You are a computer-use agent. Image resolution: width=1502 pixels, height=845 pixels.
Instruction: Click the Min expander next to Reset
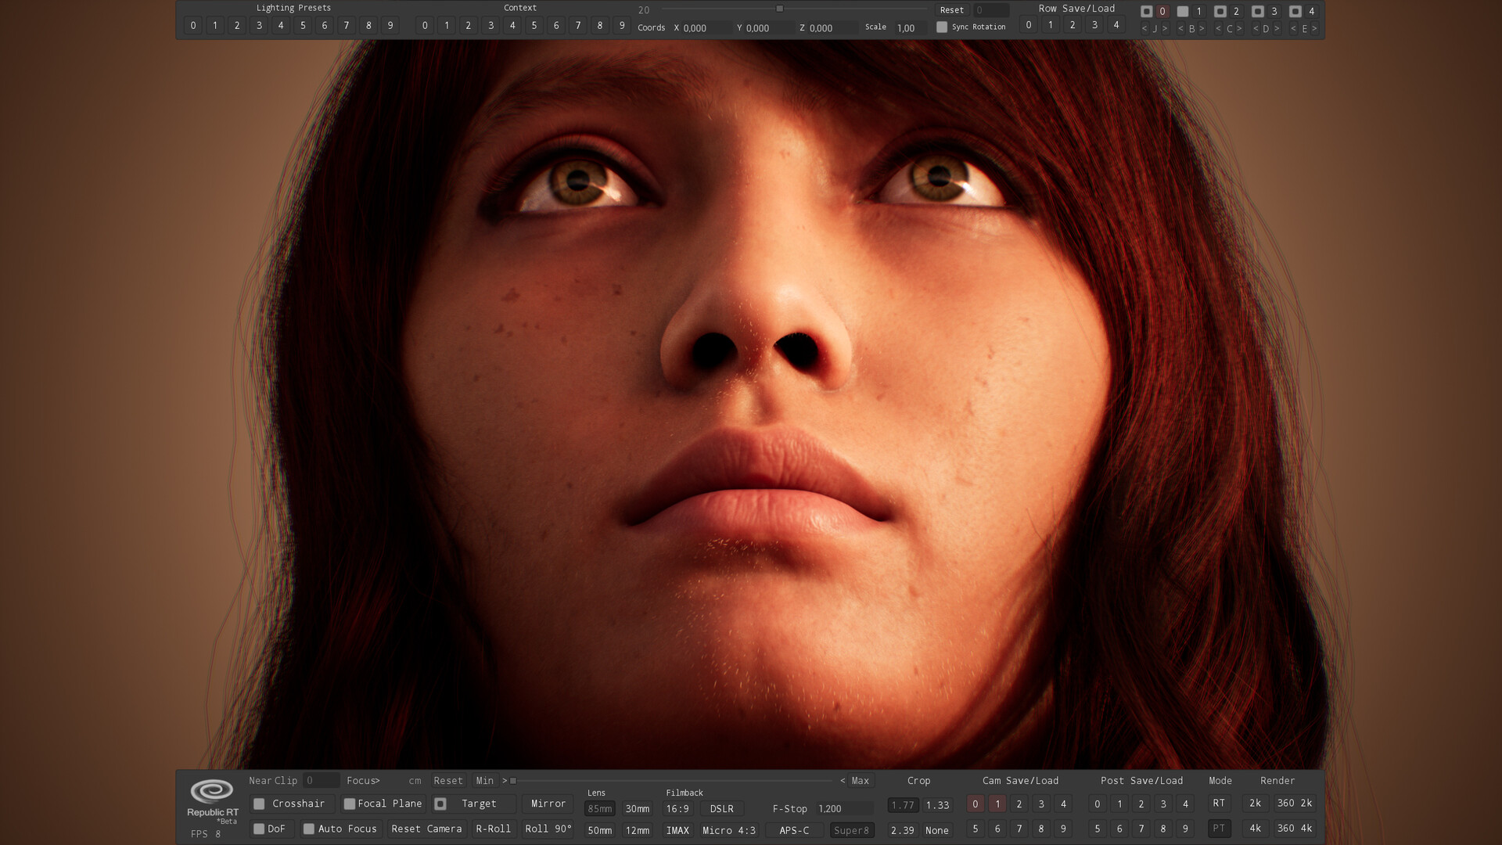485,780
